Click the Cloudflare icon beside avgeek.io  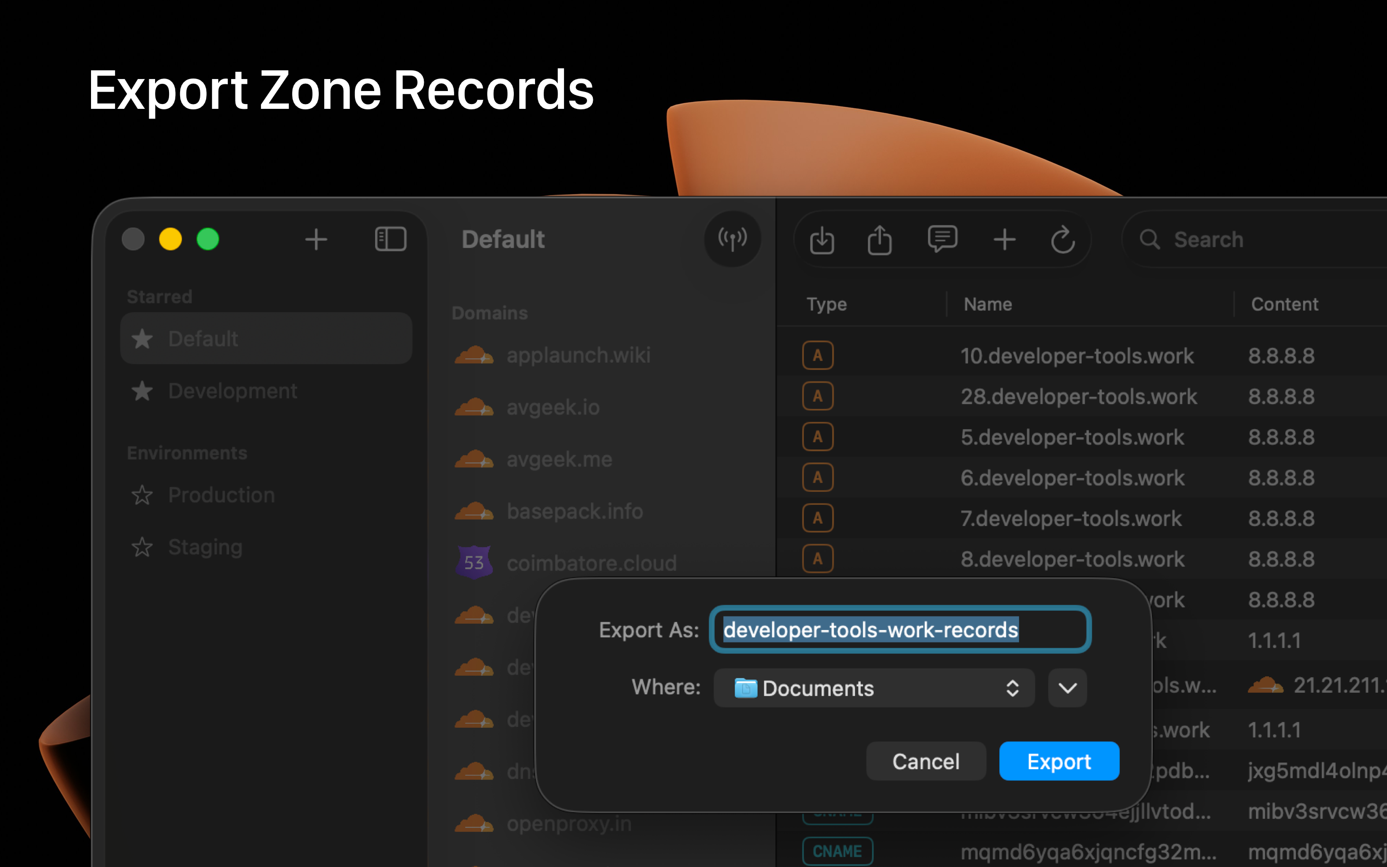coord(474,407)
